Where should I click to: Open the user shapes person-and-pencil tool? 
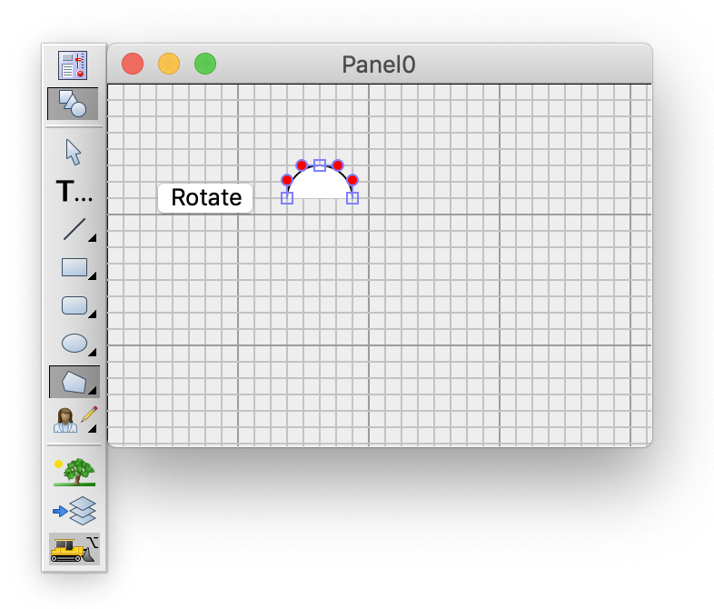point(74,419)
